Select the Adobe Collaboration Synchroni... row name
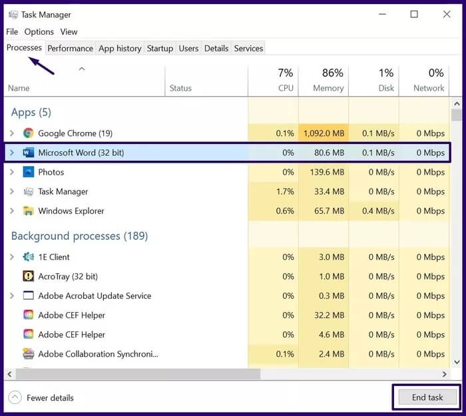Viewport: 466px width, 416px height. pyautogui.click(x=98, y=354)
